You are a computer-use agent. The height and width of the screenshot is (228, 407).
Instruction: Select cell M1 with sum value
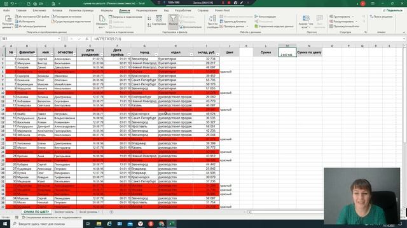pyautogui.click(x=287, y=52)
